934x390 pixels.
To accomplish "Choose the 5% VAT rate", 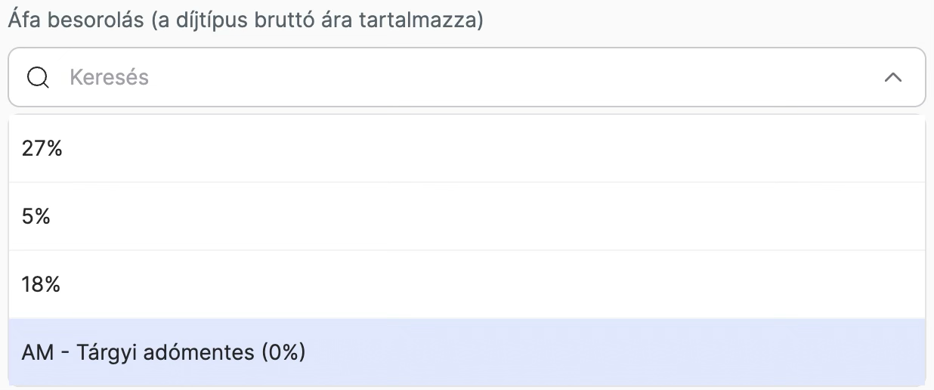I will [467, 216].
